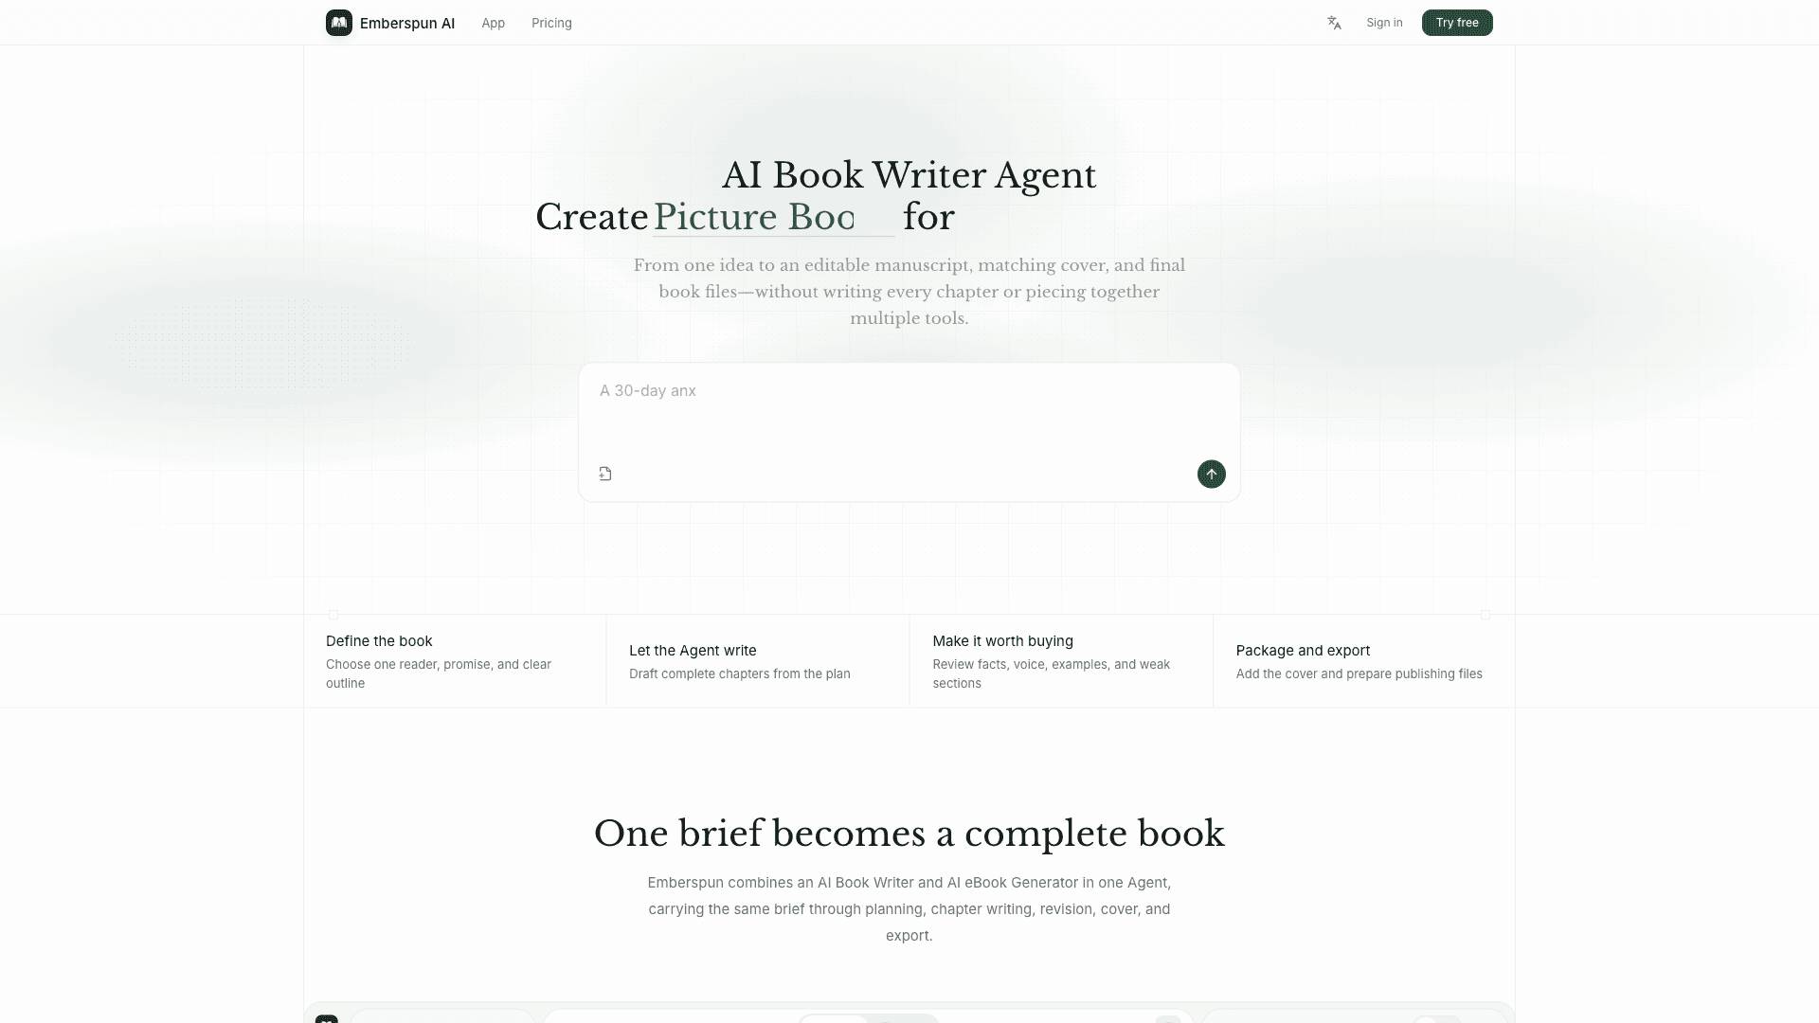The height and width of the screenshot is (1023, 1819).
Task: Select the Package and export step
Action: [x=1364, y=660]
